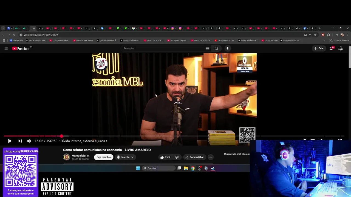Viewport: 351px width, 197px height.
Task: Open the Chrome profile avatar
Action: point(342,35)
